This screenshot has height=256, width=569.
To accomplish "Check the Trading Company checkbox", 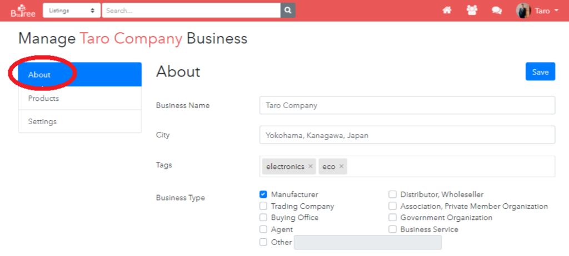I will coord(263,206).
